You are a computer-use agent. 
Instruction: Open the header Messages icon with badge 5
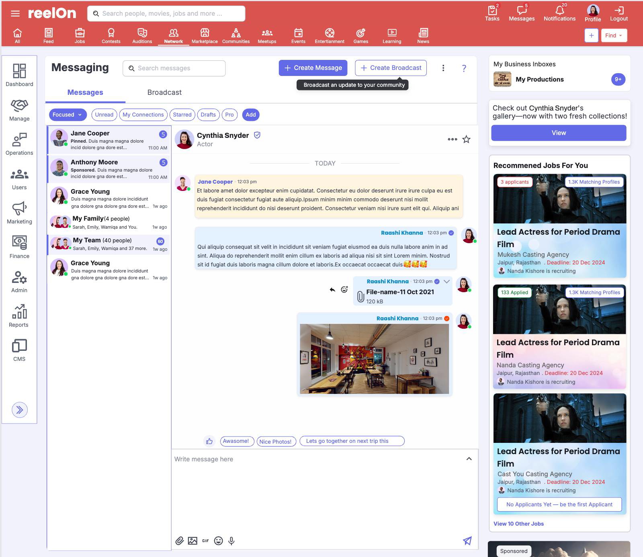(522, 13)
